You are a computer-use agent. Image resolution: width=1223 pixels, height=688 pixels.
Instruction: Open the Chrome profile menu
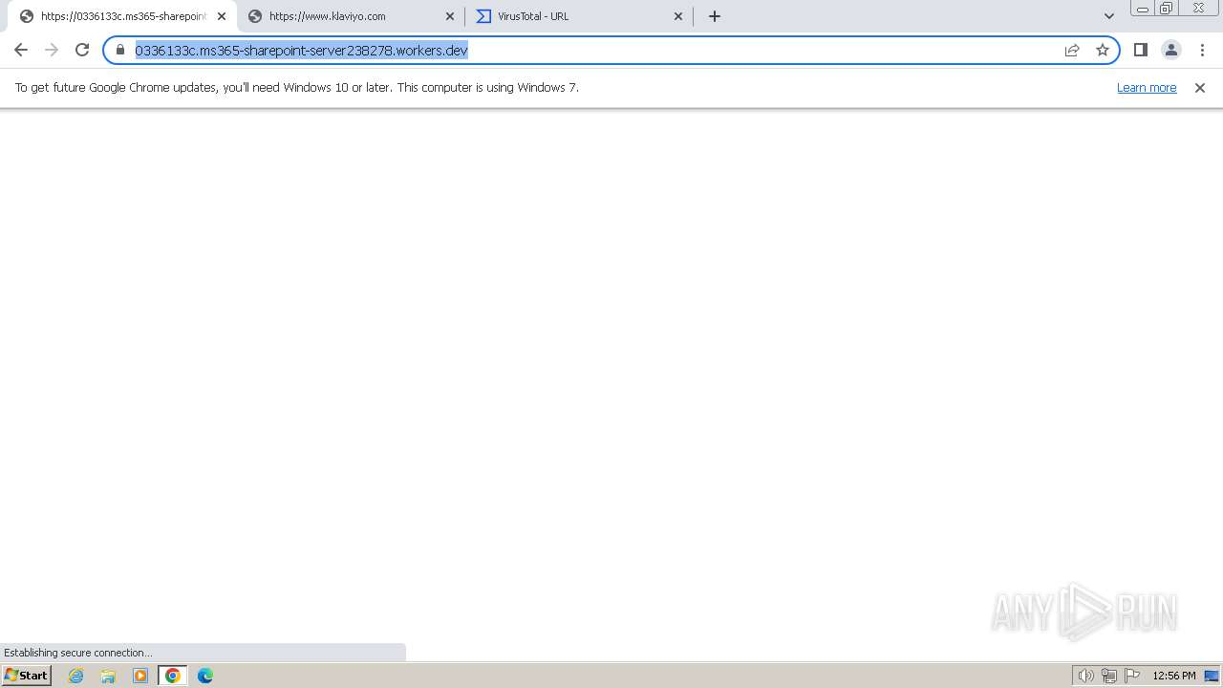tap(1171, 50)
